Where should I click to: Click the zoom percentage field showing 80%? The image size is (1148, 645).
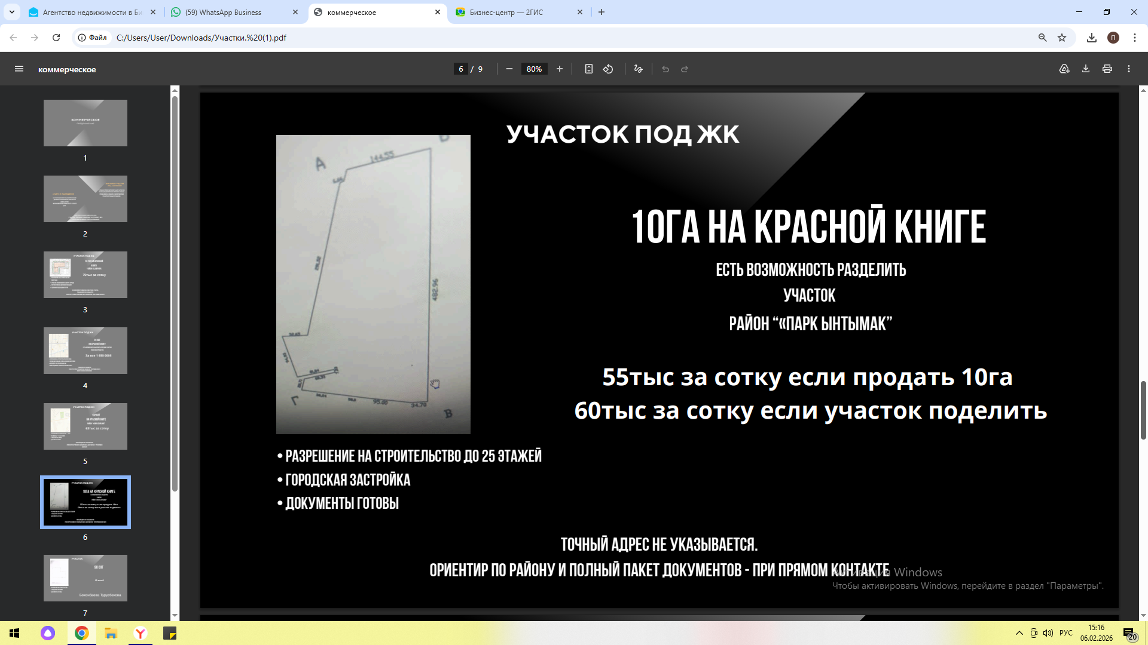534,69
